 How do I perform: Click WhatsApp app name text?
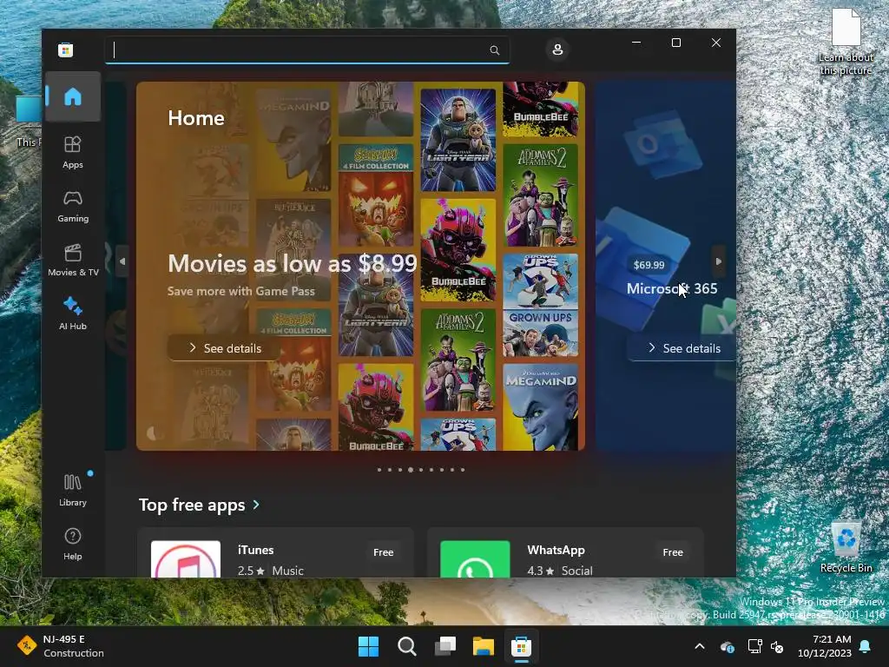556,550
